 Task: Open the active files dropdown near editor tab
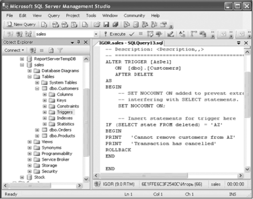tap(239, 43)
